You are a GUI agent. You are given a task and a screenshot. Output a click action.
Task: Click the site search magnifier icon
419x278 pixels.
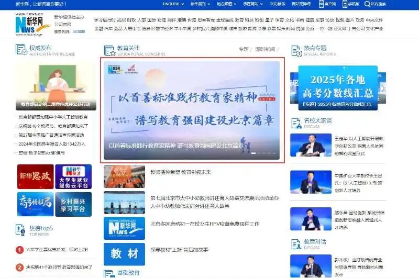tap(368, 4)
